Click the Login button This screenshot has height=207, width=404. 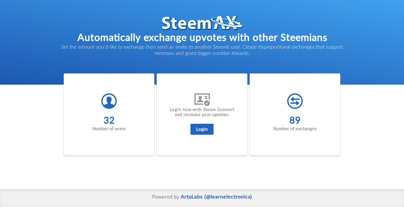202,129
